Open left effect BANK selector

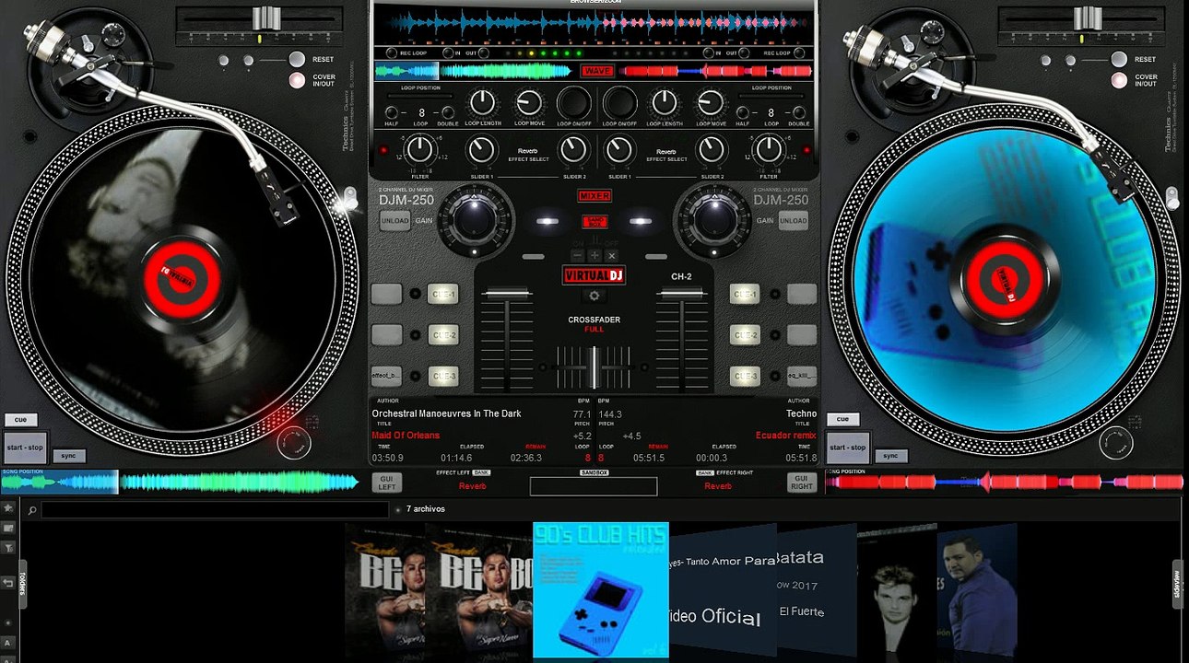482,472
